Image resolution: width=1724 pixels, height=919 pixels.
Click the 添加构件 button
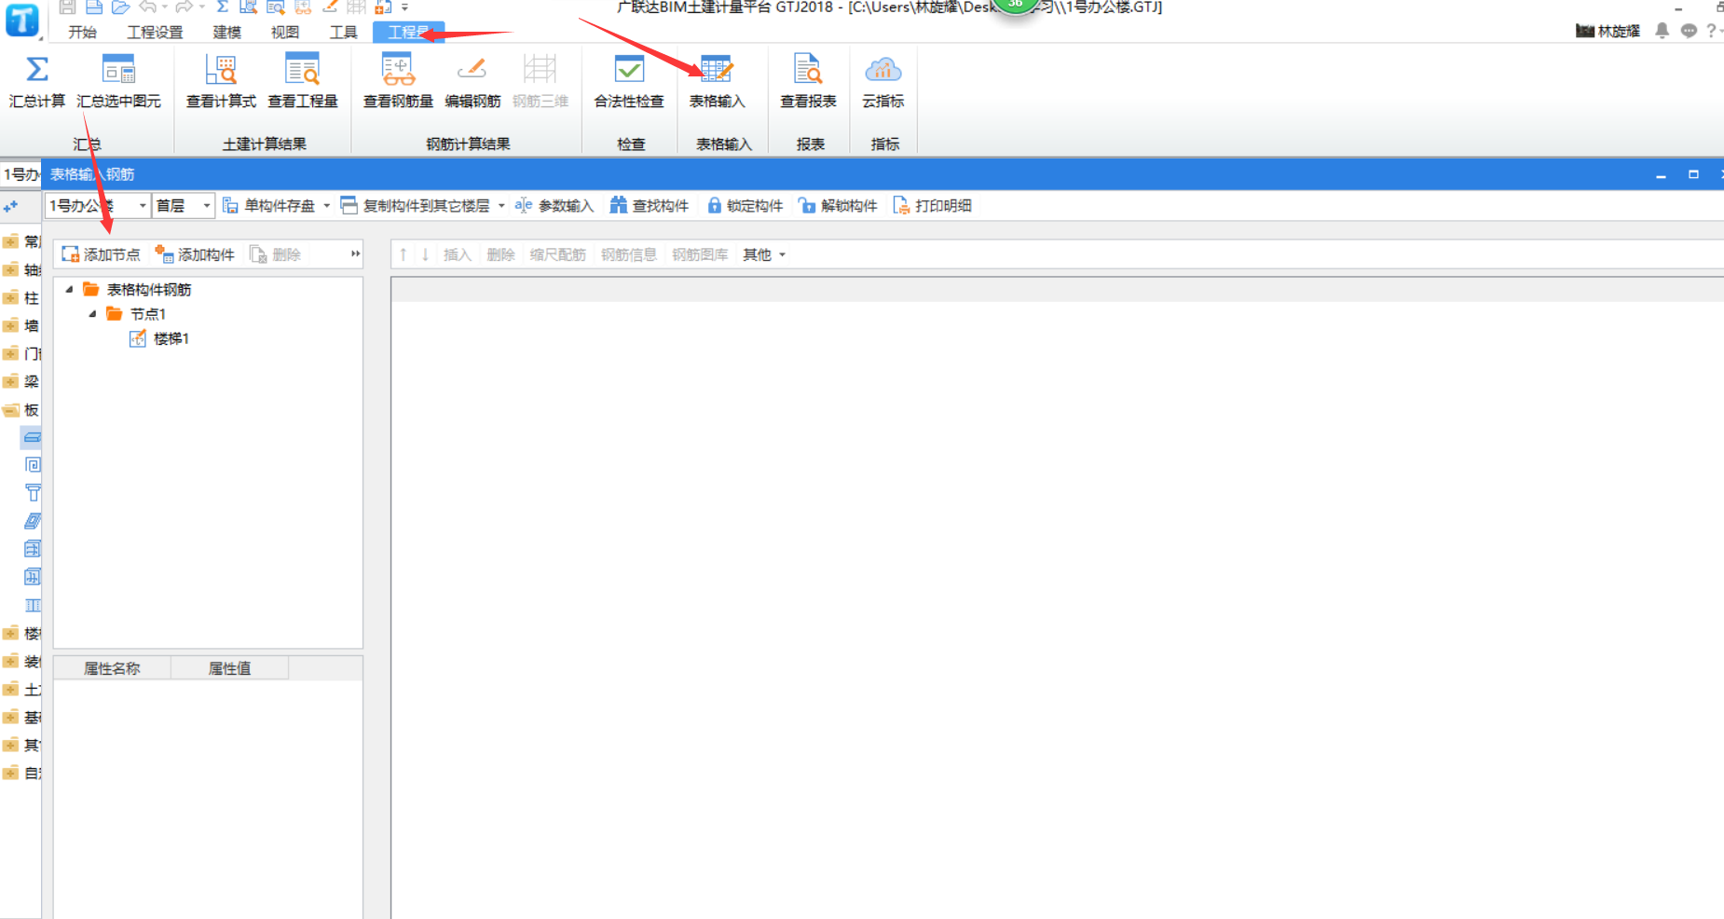point(195,254)
